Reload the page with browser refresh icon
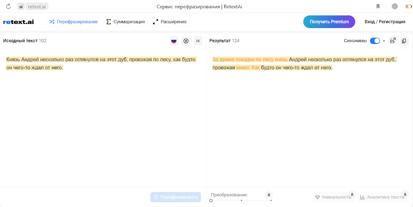This screenshot has height=207, width=413. (x=9, y=6)
